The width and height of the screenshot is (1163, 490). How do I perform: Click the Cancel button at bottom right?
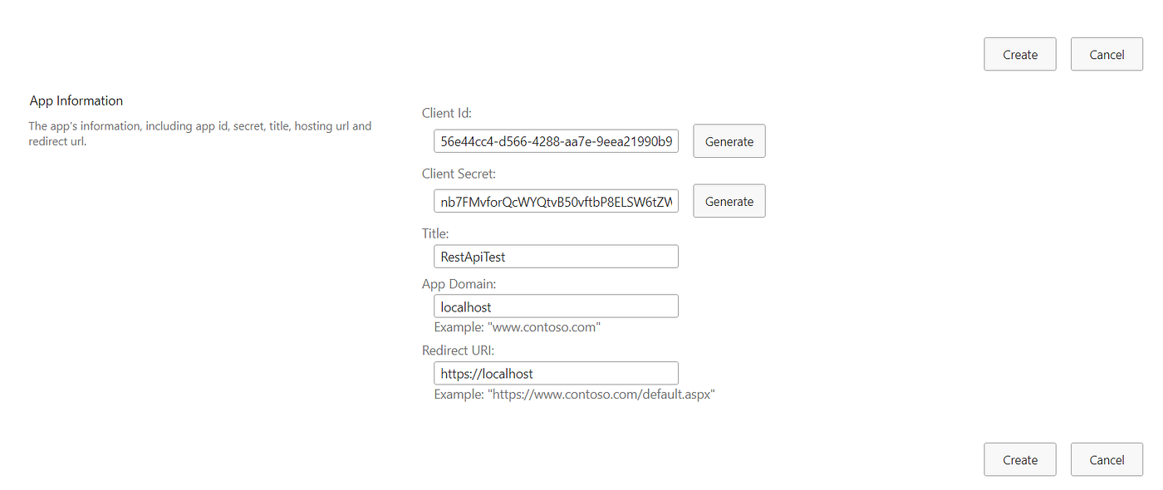[1107, 459]
